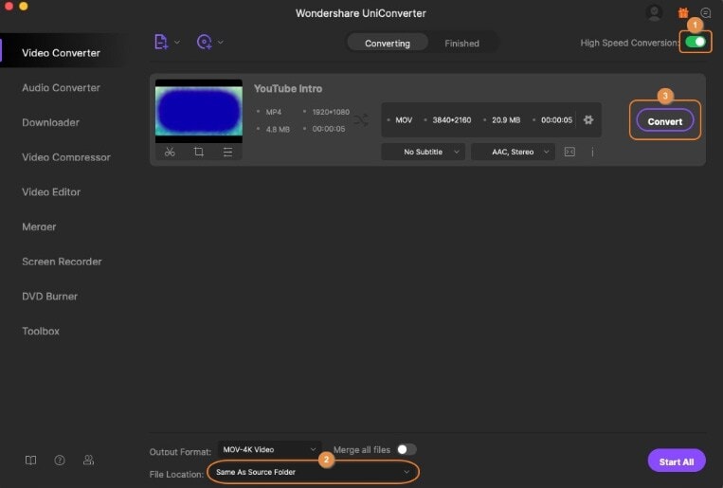Open Video Editor from the sidebar
The width and height of the screenshot is (723, 488).
pyautogui.click(x=51, y=191)
